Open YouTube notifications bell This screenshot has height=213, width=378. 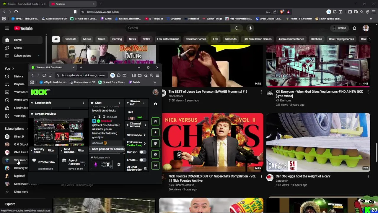pos(354,28)
